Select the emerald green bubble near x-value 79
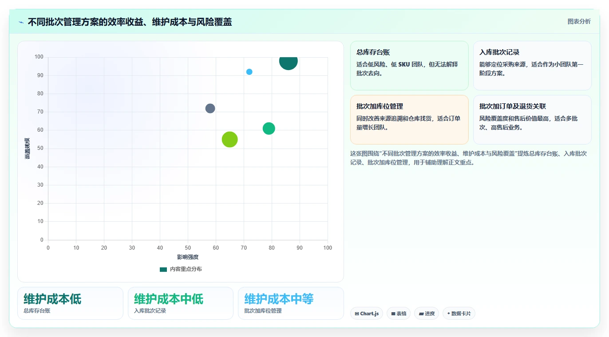609x337 pixels. (x=269, y=129)
